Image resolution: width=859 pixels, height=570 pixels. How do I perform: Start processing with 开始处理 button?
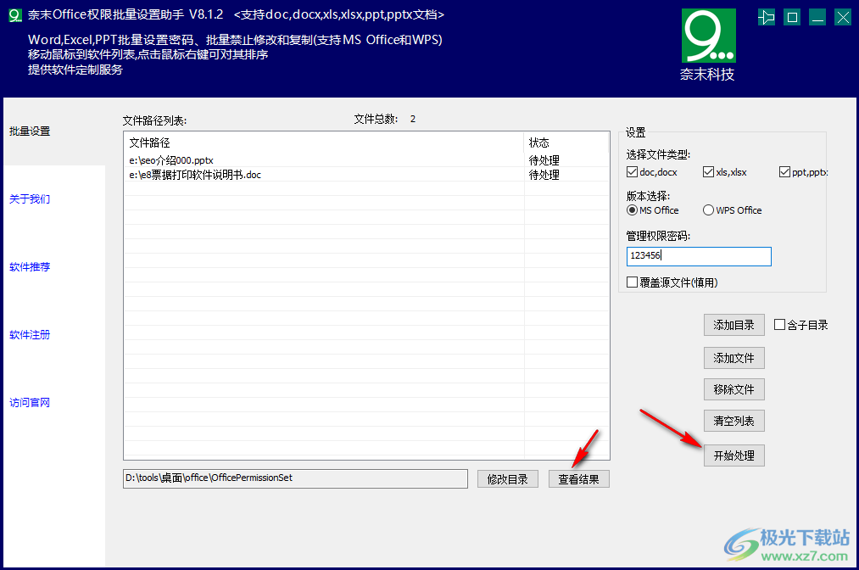[733, 455]
